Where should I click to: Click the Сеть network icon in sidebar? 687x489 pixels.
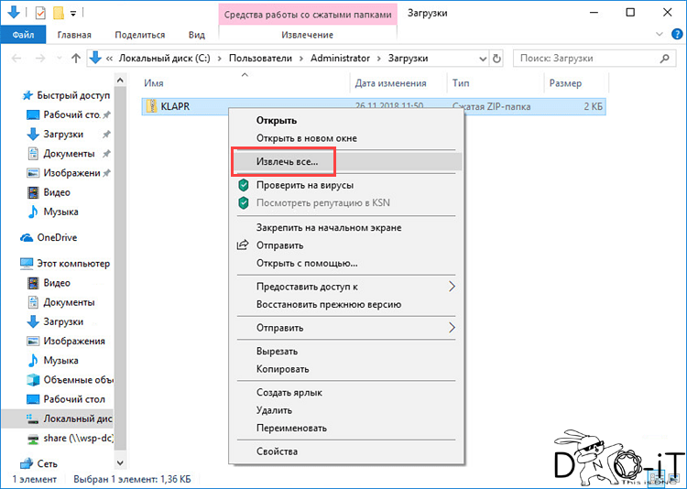click(x=26, y=463)
